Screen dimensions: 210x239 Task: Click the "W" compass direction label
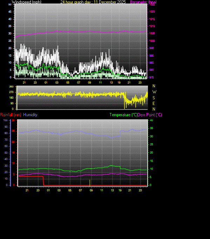click(x=154, y=92)
